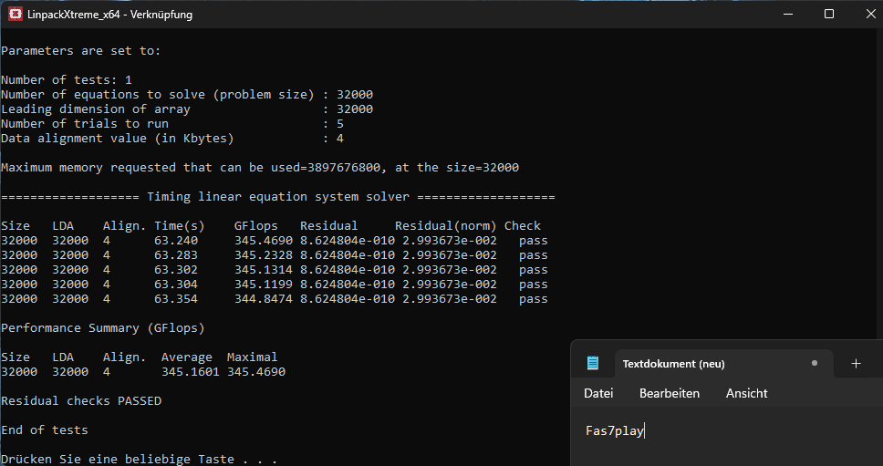Click the 'Data alignment value (in Kbytes)' line

[172, 139]
